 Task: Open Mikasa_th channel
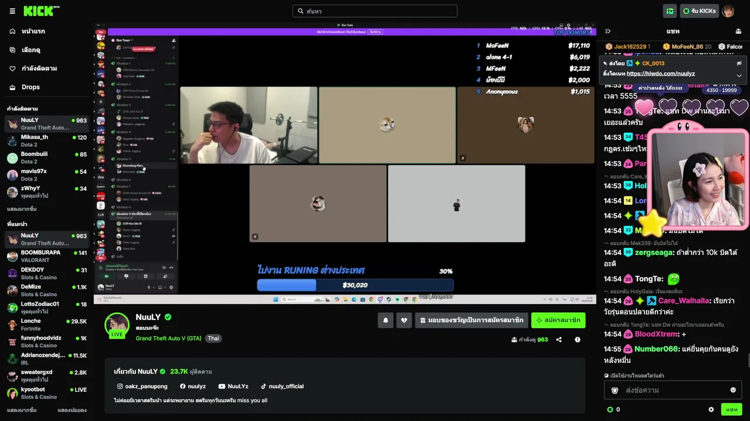point(47,141)
